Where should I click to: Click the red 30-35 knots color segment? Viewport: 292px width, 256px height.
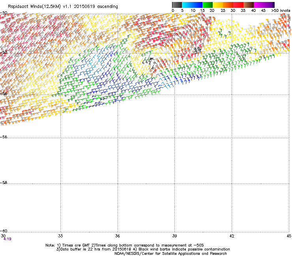(x=238, y=5)
